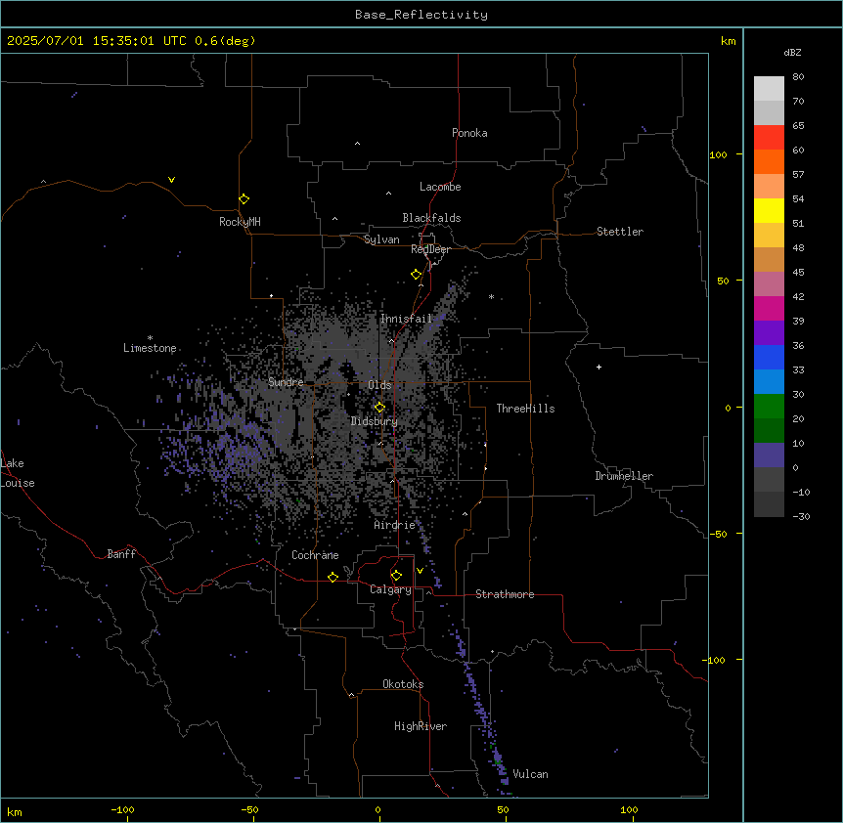Click the Drumheller town label

(x=624, y=476)
